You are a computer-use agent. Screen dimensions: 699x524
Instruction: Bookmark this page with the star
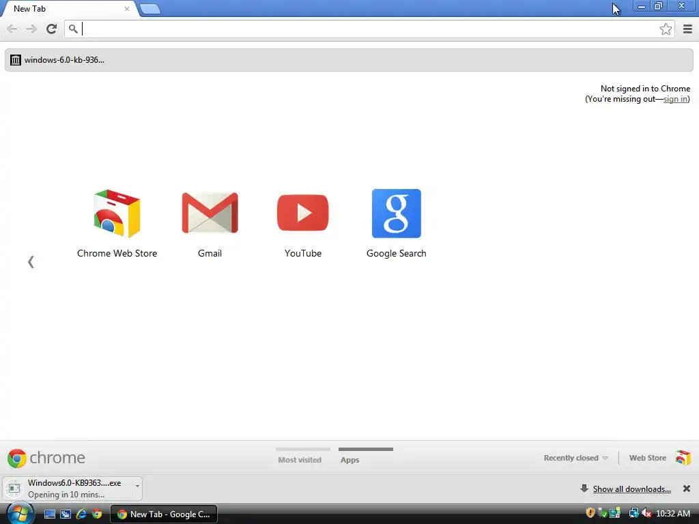point(666,29)
